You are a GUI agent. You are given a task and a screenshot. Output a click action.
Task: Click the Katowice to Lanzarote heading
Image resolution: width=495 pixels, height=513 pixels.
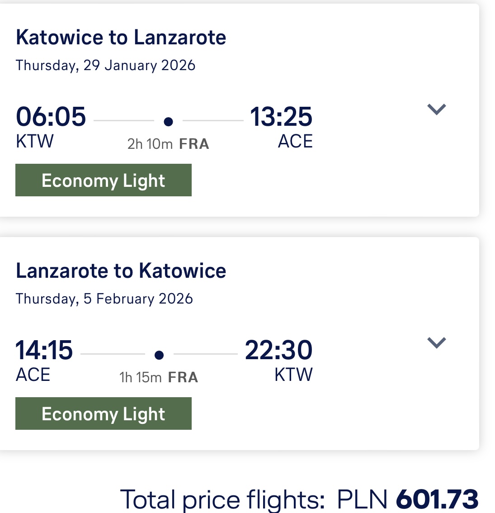121,37
